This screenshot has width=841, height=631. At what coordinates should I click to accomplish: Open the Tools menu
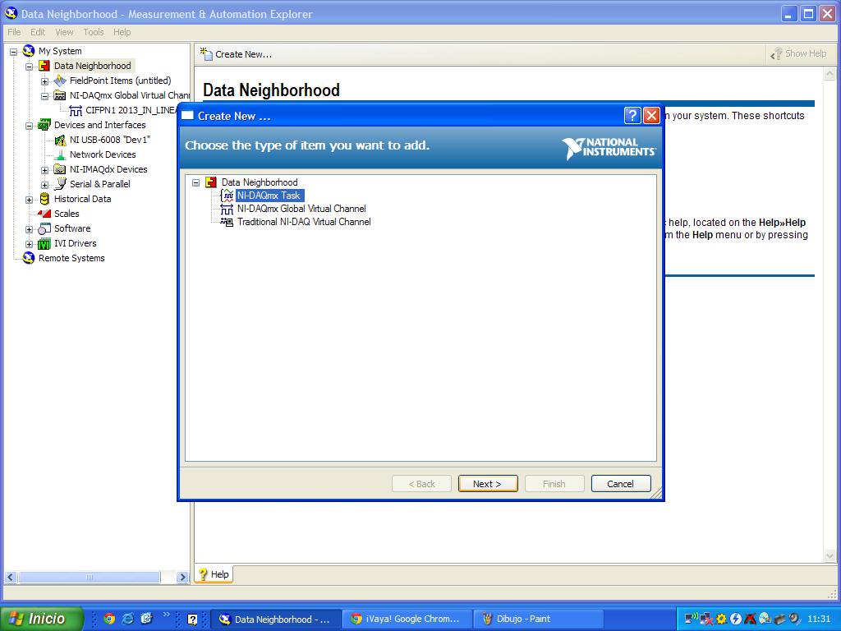coord(94,32)
